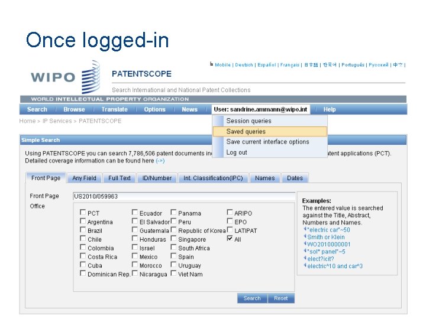Focus the Front Page search input field
The height and width of the screenshot is (319, 426).
(184, 196)
